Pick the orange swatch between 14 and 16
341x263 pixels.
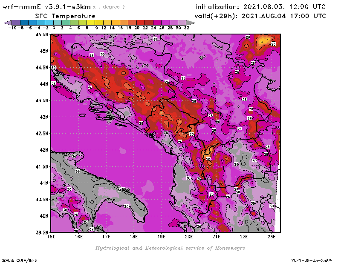coord(116,23)
